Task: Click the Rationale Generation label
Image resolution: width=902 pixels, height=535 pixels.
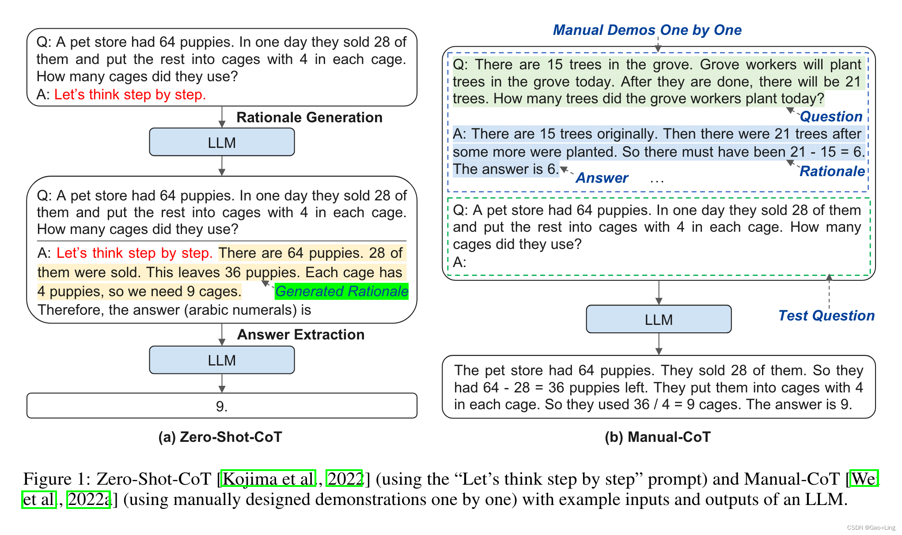Action: [309, 117]
